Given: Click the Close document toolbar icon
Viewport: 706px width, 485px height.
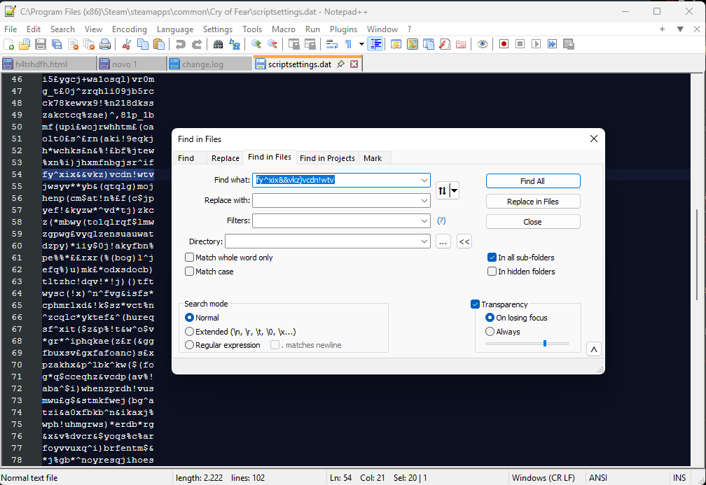Looking at the screenshot, I should (x=73, y=44).
